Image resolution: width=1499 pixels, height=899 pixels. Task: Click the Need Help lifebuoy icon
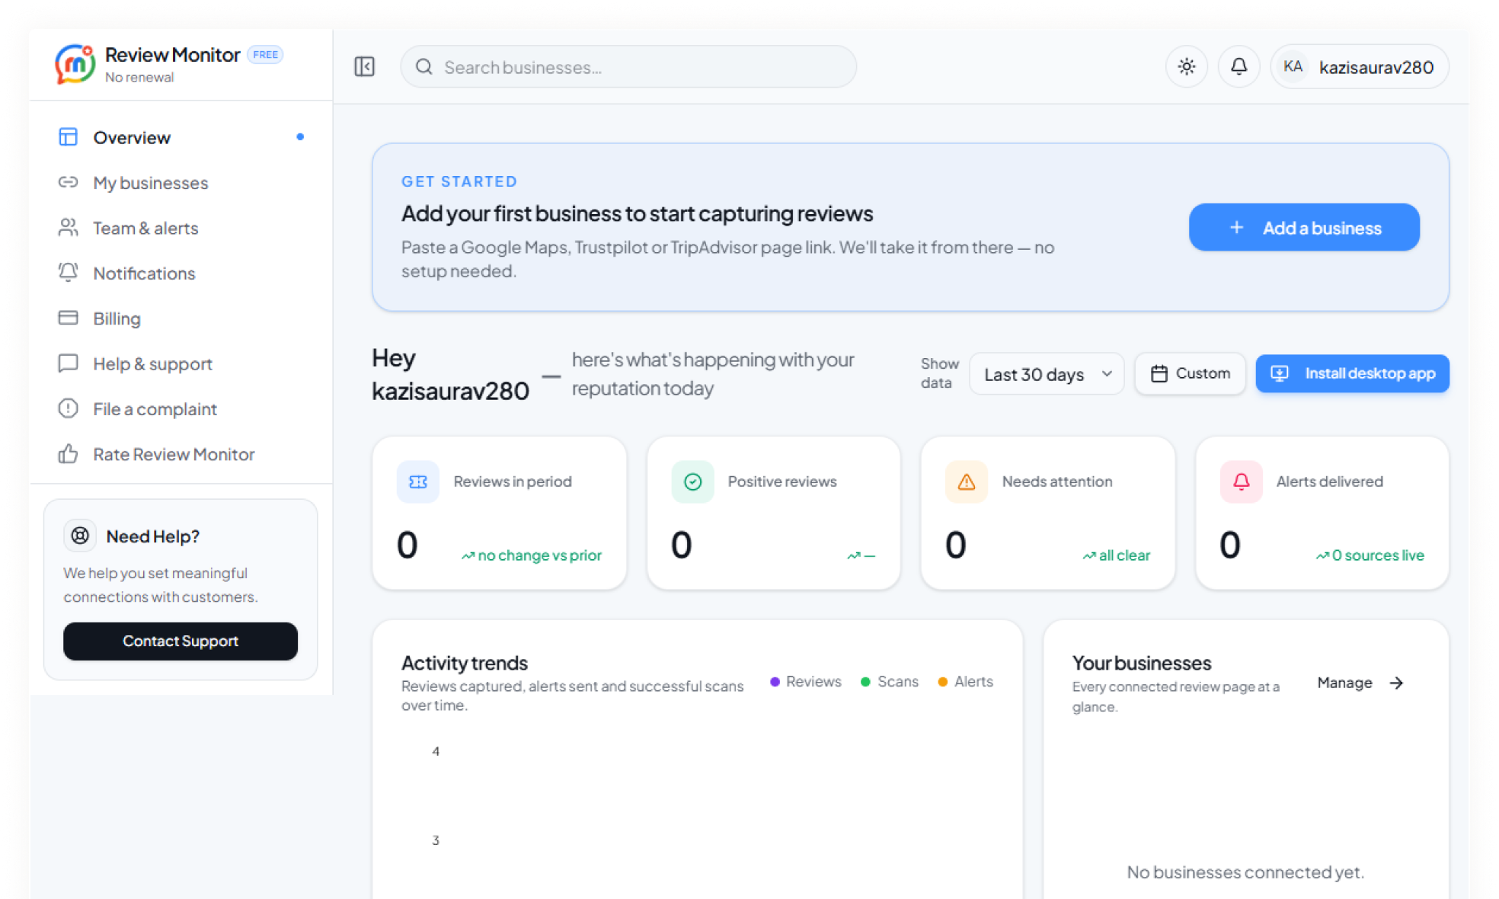coord(80,536)
